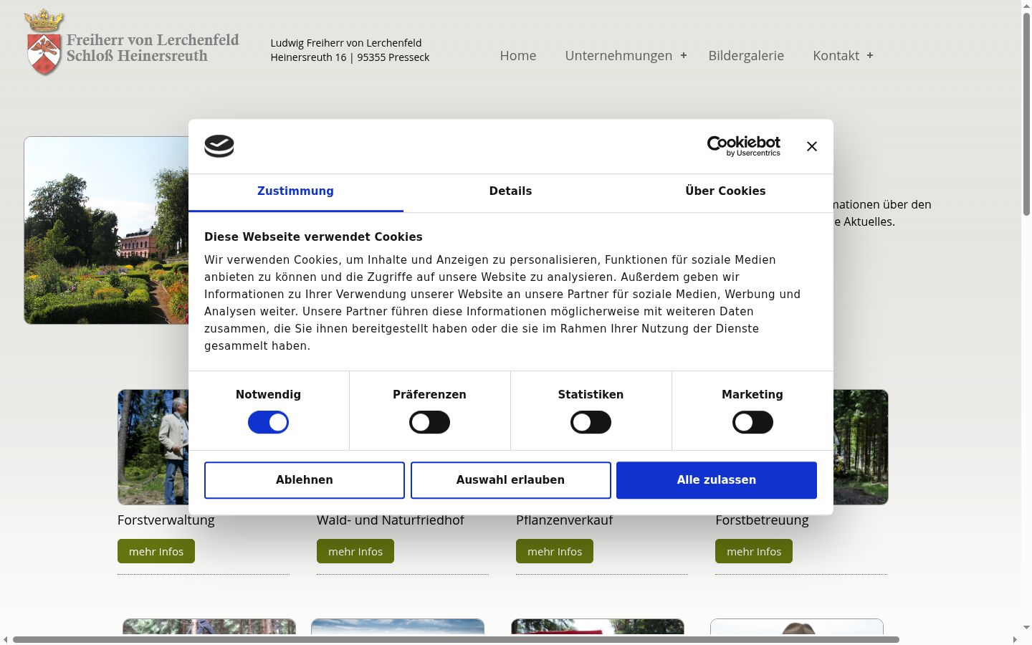Expand the Unternehmungen submenu plus icon

[x=684, y=55]
